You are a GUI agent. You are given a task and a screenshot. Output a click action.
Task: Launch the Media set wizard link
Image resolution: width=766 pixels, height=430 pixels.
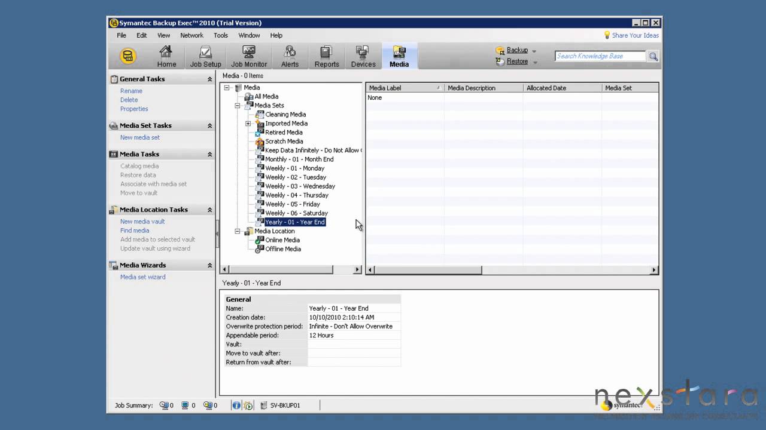point(143,277)
